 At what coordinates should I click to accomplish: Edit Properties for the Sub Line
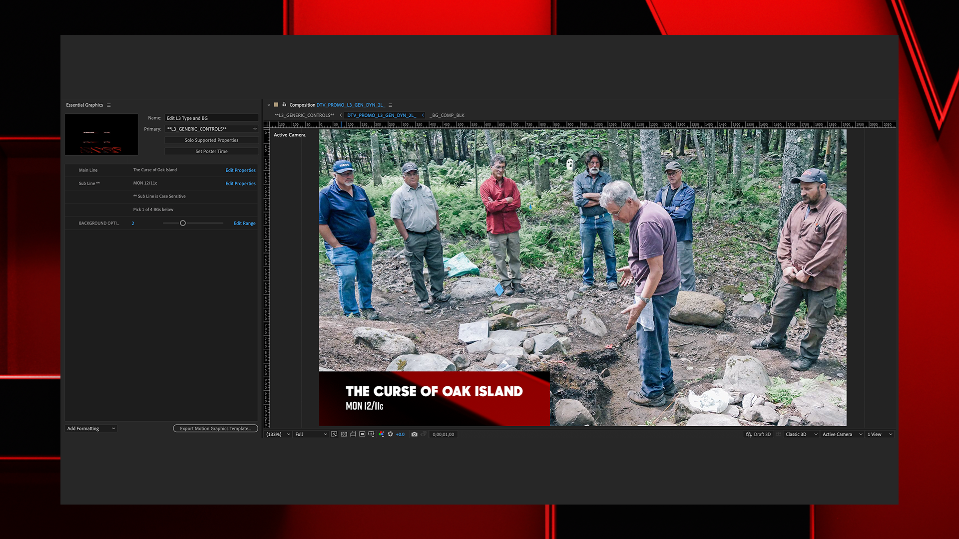click(x=240, y=184)
